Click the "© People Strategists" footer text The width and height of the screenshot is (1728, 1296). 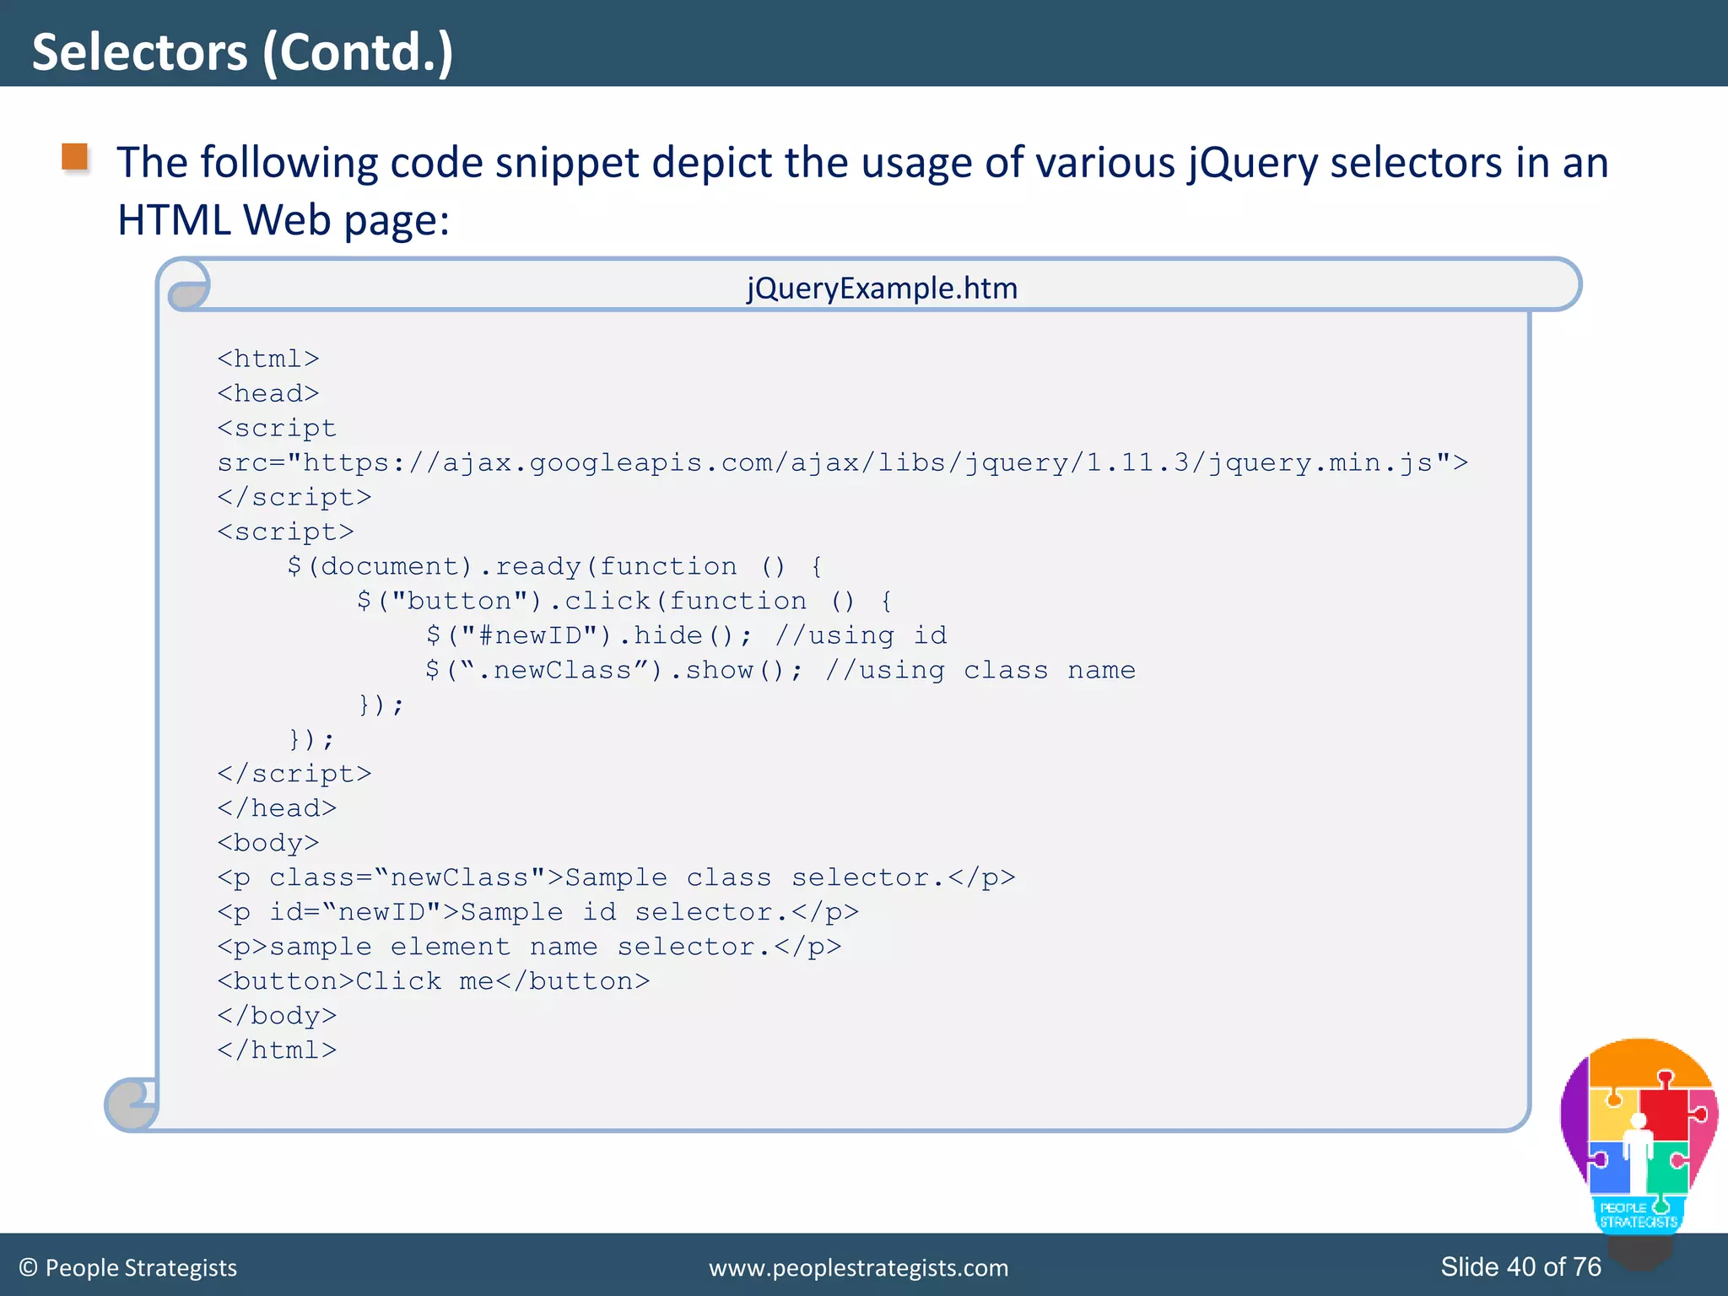pos(128,1267)
